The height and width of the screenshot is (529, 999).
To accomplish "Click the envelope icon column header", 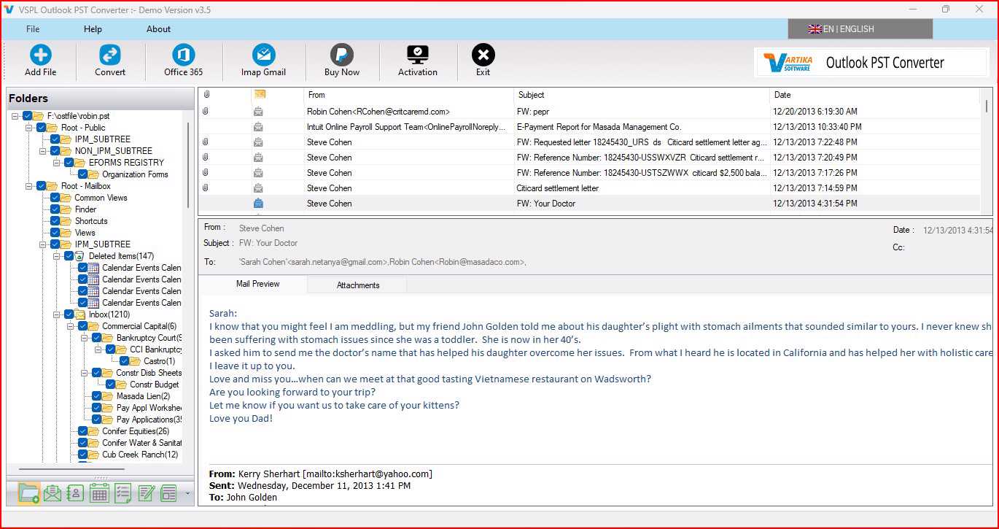I will pyautogui.click(x=260, y=95).
